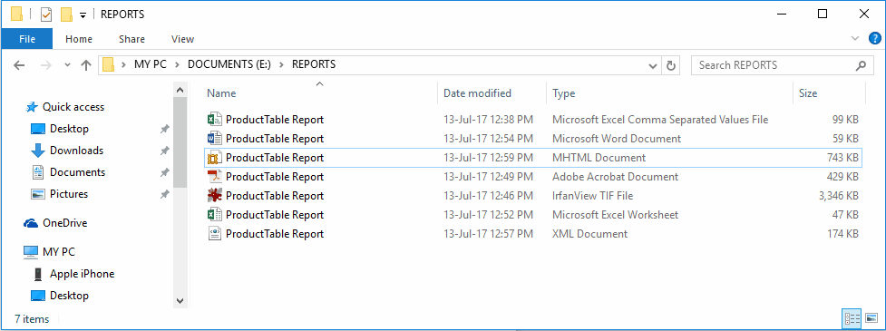Click the Adobe Acrobat Document type text

pos(616,177)
